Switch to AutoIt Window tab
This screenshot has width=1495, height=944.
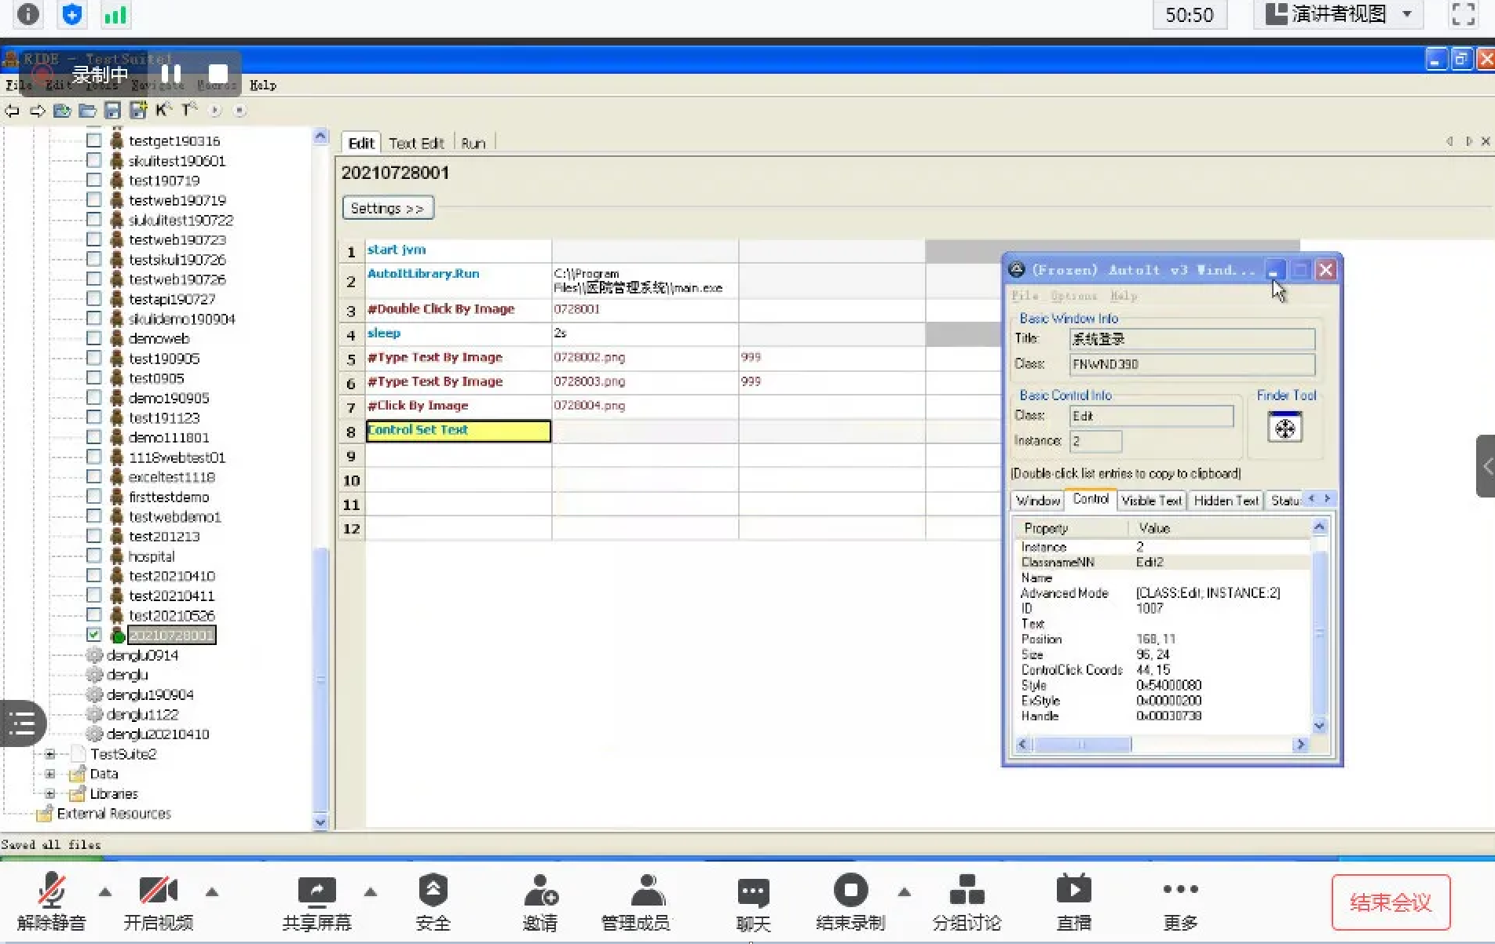pos(1037,501)
